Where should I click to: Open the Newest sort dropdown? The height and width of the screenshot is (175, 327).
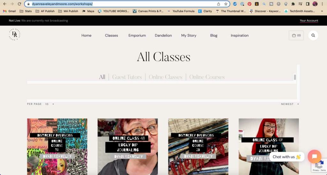coord(290,104)
